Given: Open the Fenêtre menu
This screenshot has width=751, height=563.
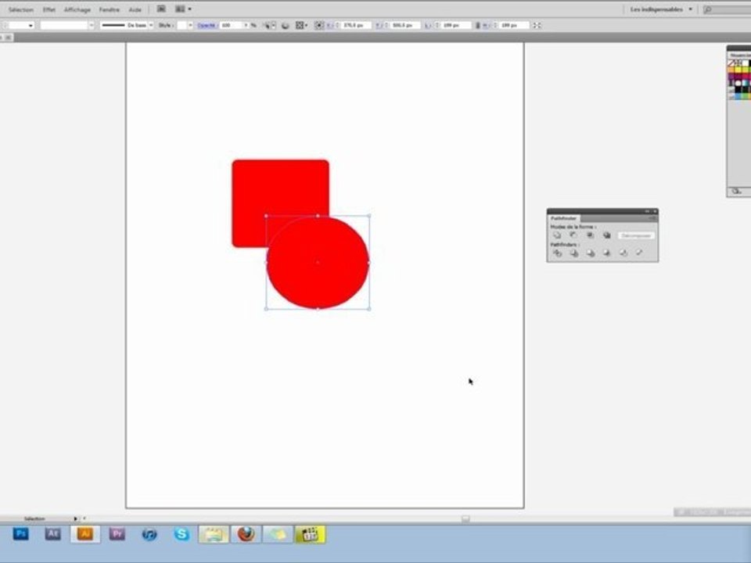Looking at the screenshot, I should pyautogui.click(x=110, y=9).
